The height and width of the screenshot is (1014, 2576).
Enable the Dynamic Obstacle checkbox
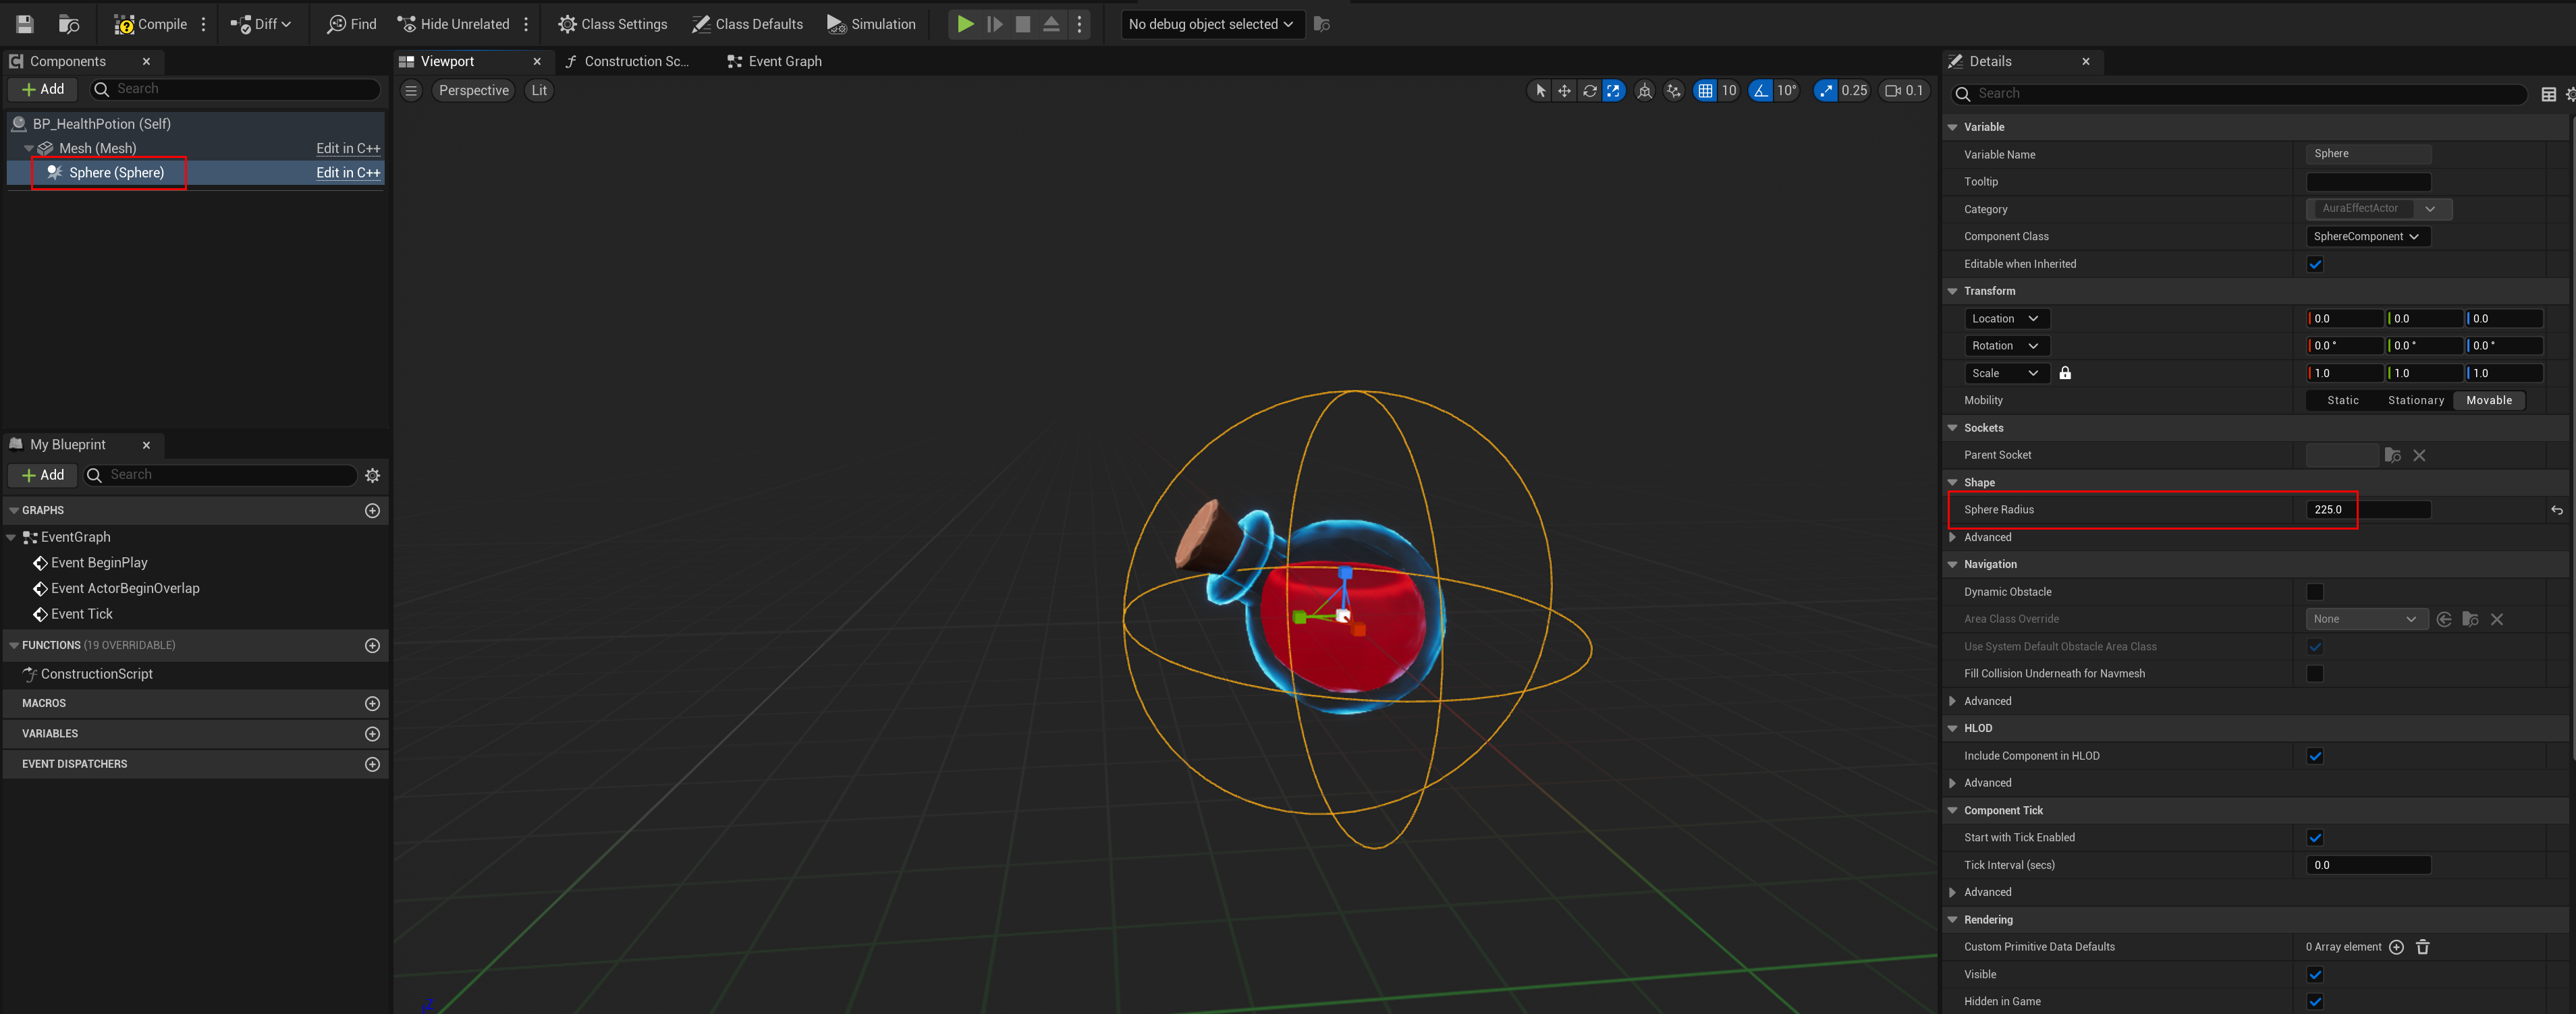(2314, 592)
